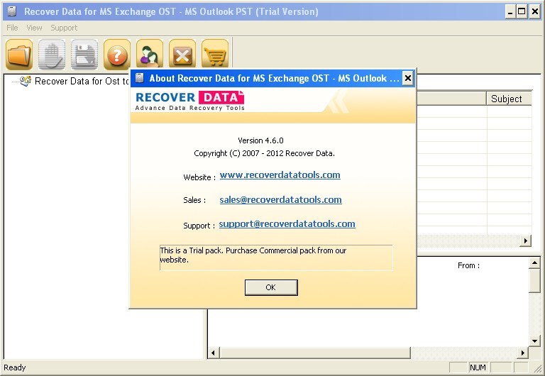Viewport: 545px width, 376px height.
Task: Click the Copyright 2007 - 2012 text
Action: click(264, 153)
